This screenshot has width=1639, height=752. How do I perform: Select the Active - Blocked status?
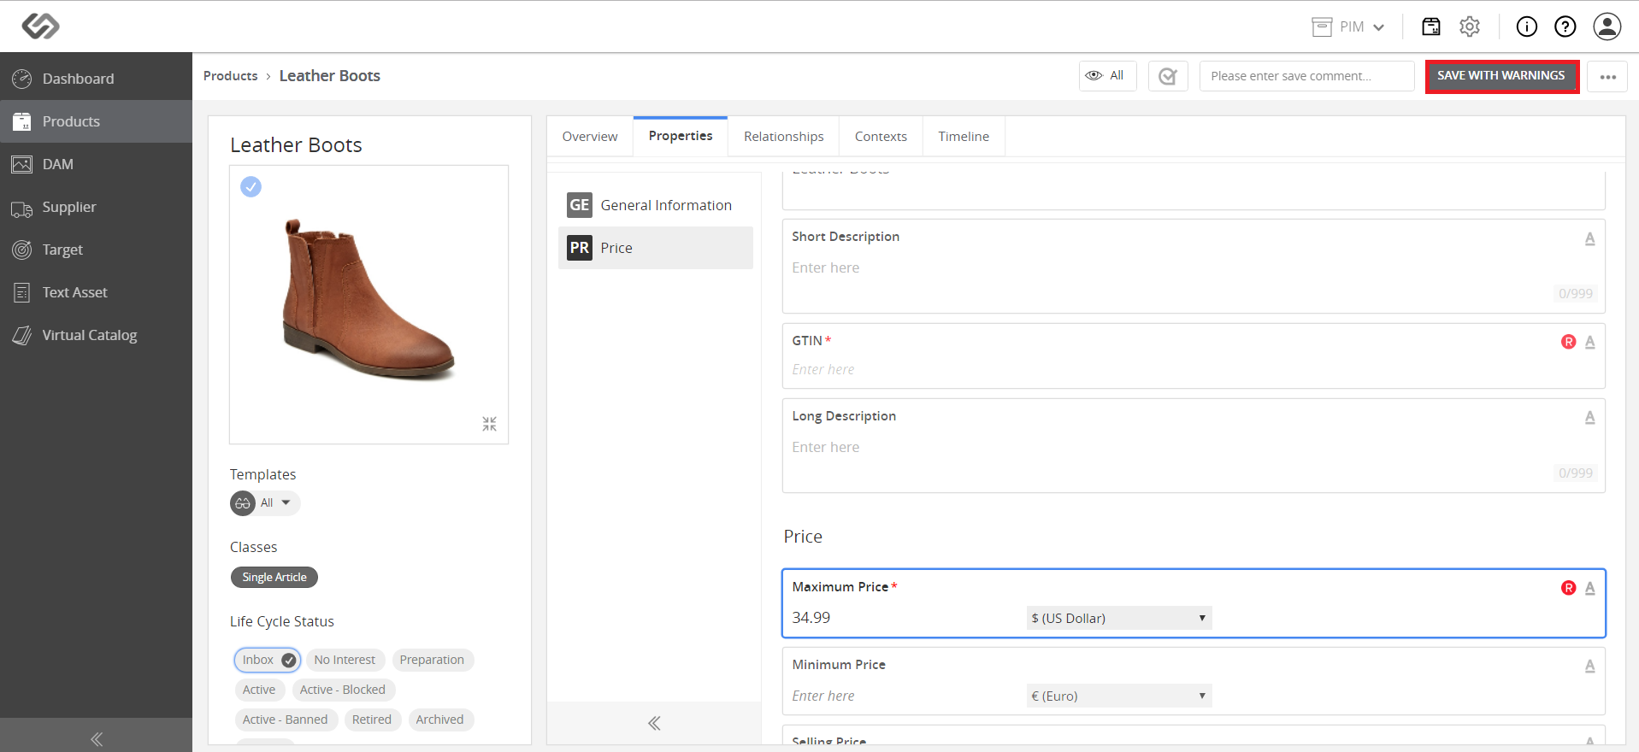[x=343, y=690]
